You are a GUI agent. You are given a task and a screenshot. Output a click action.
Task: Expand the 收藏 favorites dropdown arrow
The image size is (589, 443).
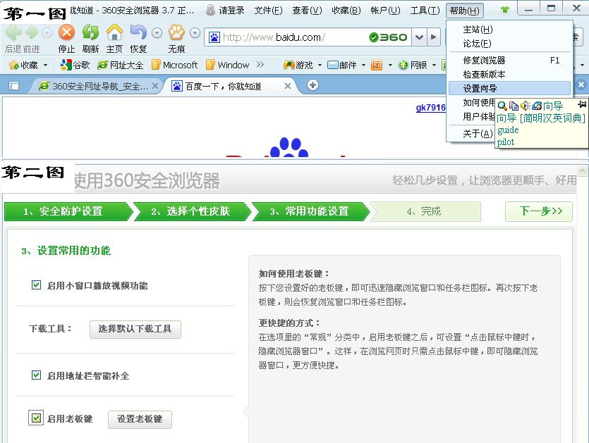45,65
